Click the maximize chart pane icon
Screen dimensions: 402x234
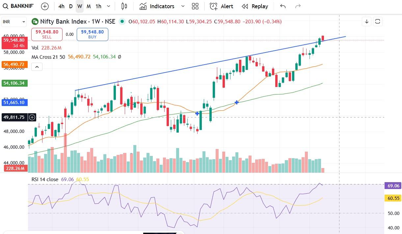pyautogui.click(x=378, y=21)
